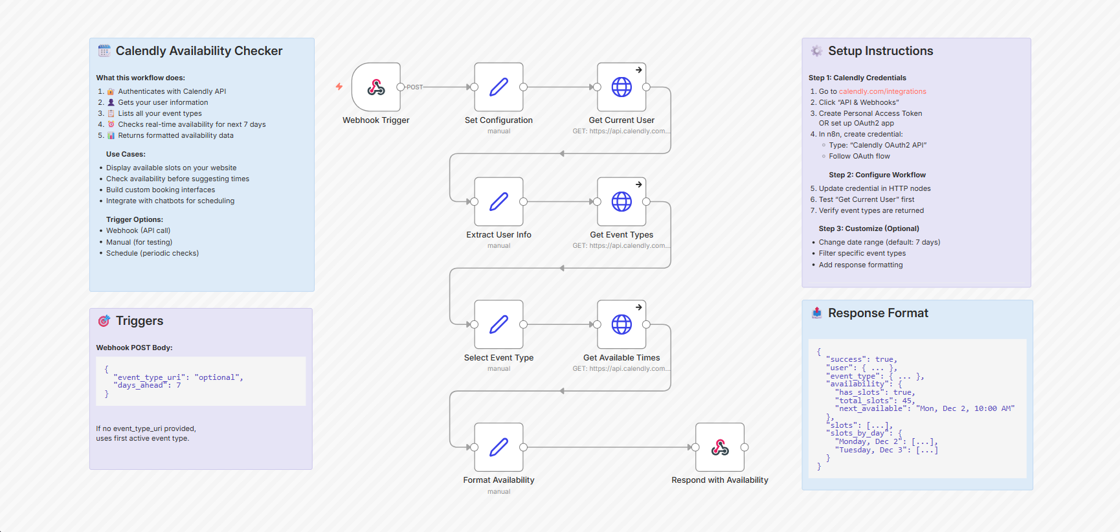
Task: Click the days_ahead JSON line
Action: [x=147, y=385]
